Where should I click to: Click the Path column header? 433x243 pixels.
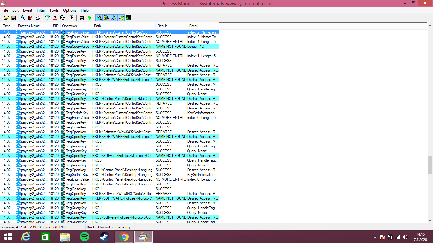(x=124, y=26)
